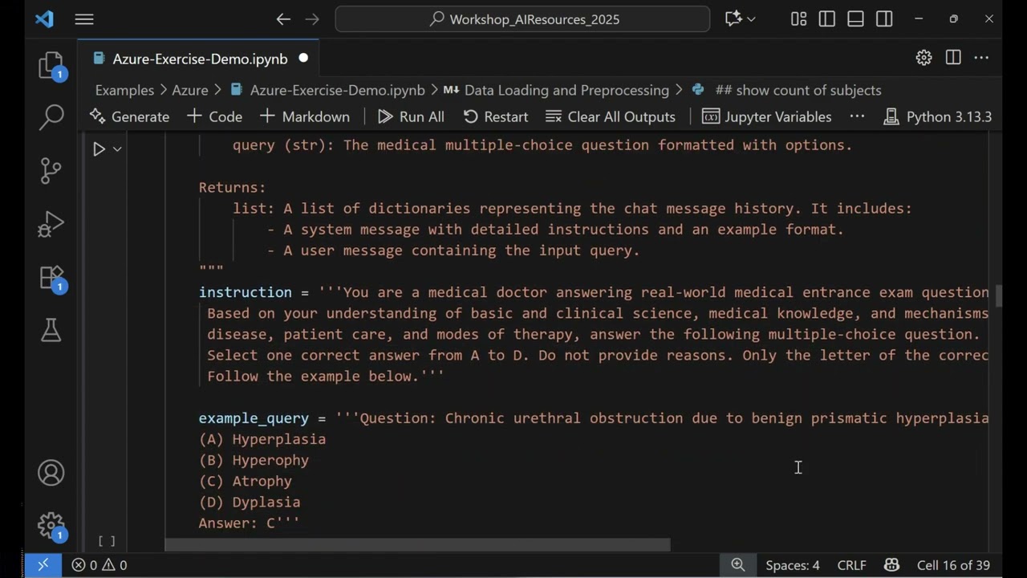1027x578 pixels.
Task: Open the Accounts menu icon
Action: pyautogui.click(x=51, y=472)
